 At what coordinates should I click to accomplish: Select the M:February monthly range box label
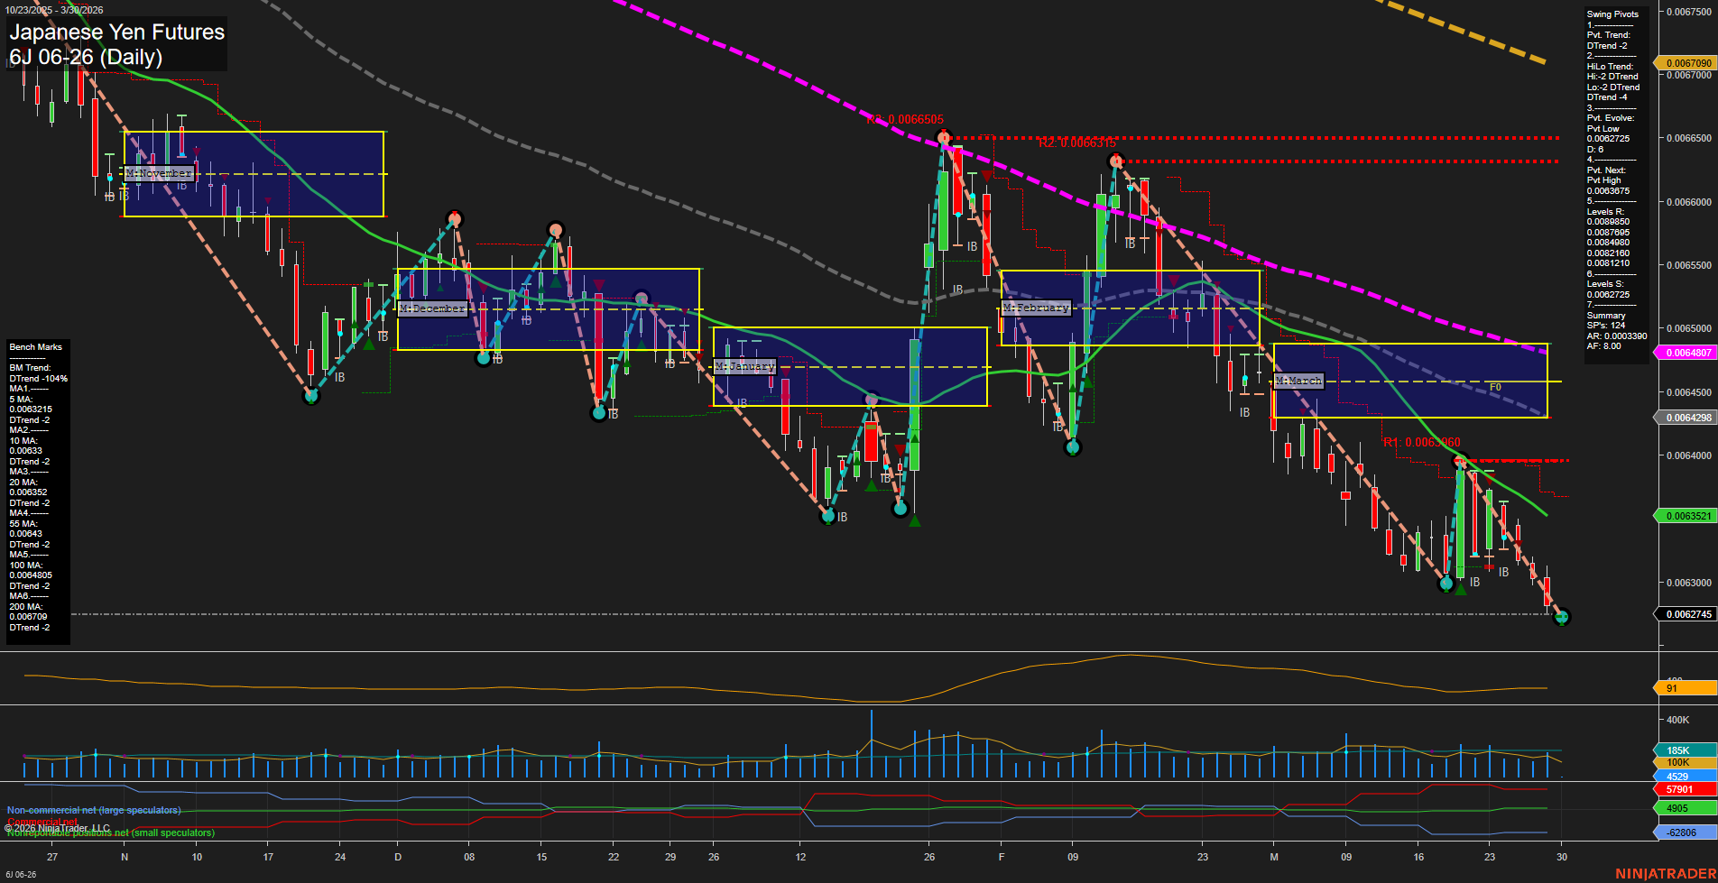[1036, 308]
